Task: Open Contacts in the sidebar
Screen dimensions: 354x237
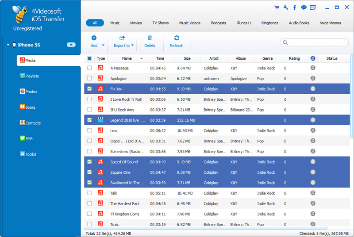Action: [33, 123]
